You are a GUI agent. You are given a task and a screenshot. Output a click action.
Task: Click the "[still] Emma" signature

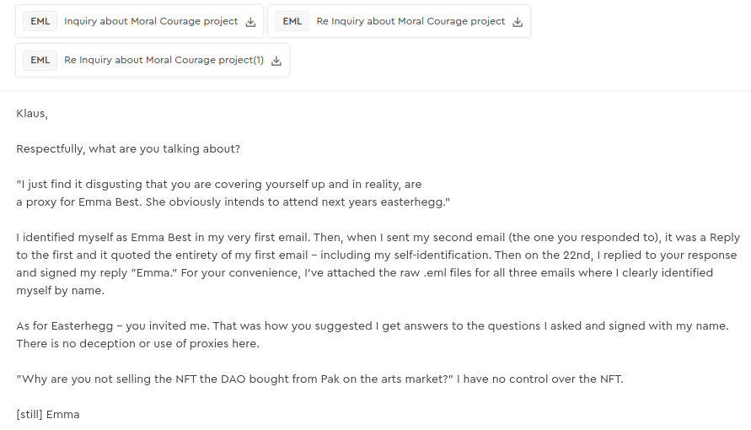pyautogui.click(x=48, y=414)
